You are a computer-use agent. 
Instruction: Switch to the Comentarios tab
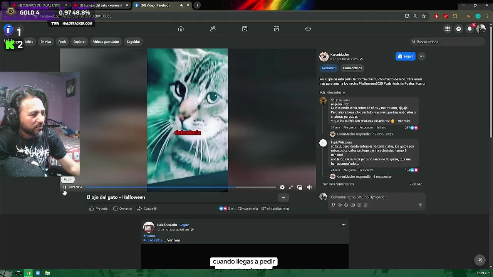pyautogui.click(x=352, y=68)
